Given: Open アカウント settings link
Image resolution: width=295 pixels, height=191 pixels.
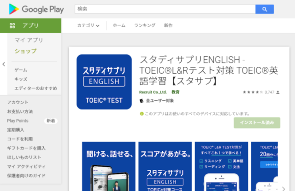Looking at the screenshot, I should (x=18, y=102).
